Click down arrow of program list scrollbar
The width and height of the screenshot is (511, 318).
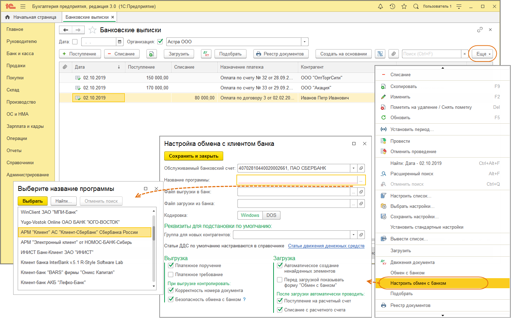pyautogui.click(x=154, y=286)
